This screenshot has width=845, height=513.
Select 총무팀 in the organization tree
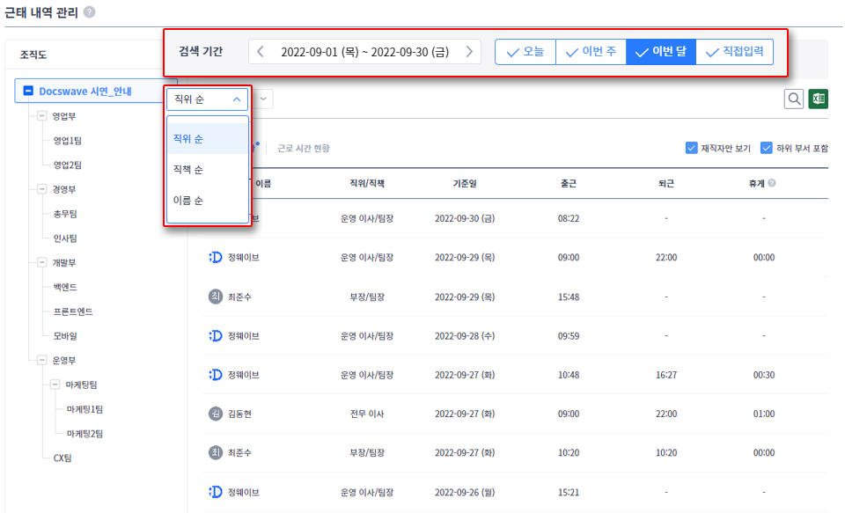[x=65, y=214]
